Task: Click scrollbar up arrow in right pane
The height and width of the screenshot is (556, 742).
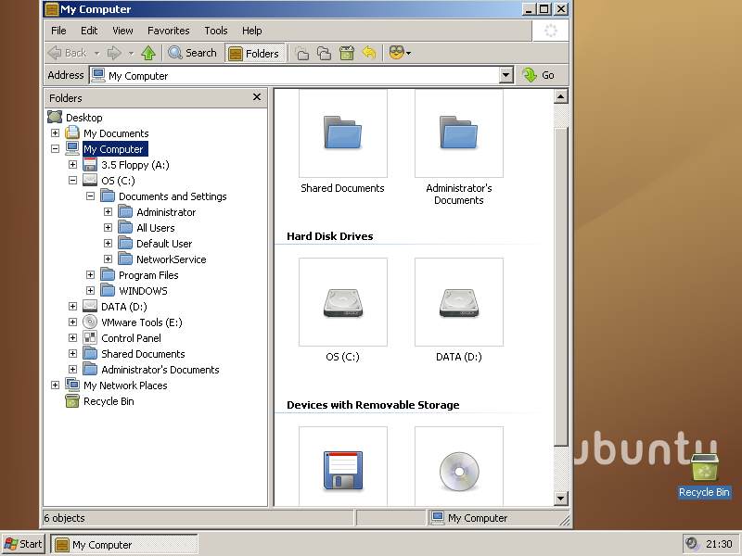Action: pyautogui.click(x=561, y=97)
